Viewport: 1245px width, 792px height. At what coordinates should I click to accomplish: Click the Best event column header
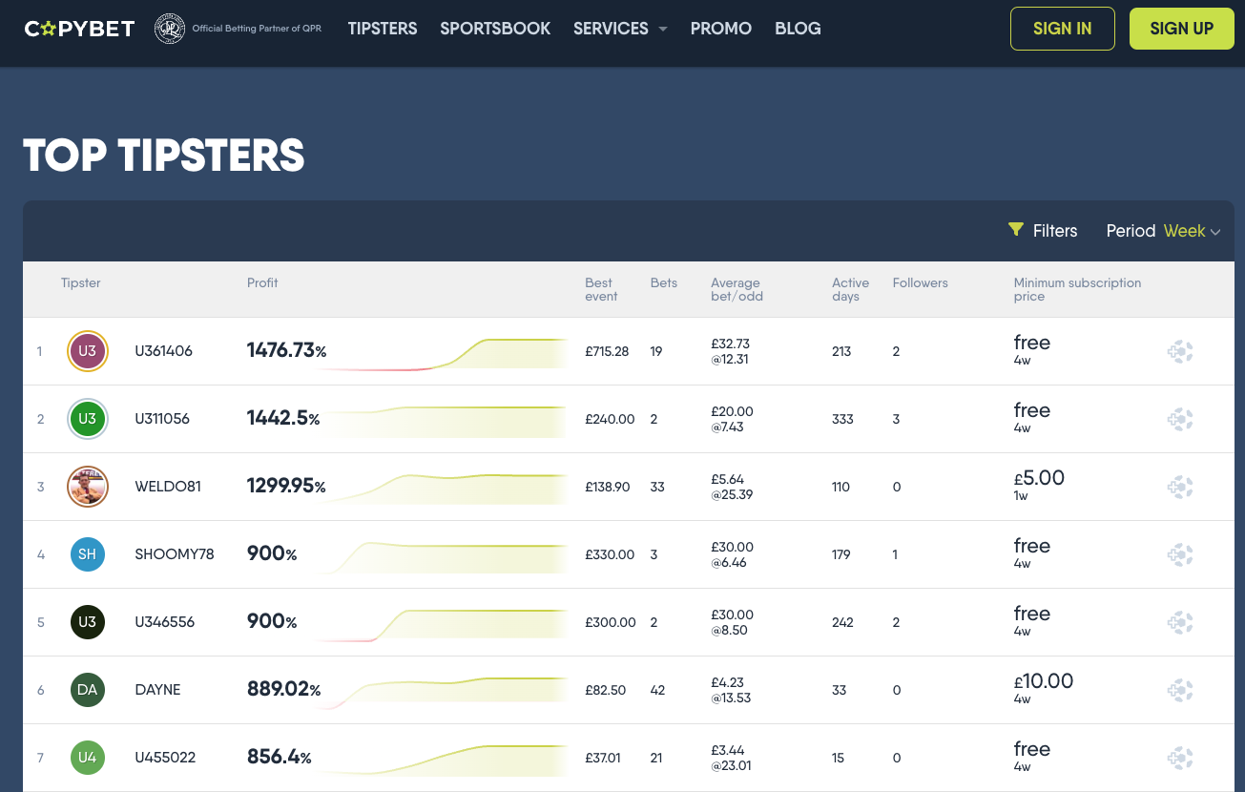[x=601, y=289]
